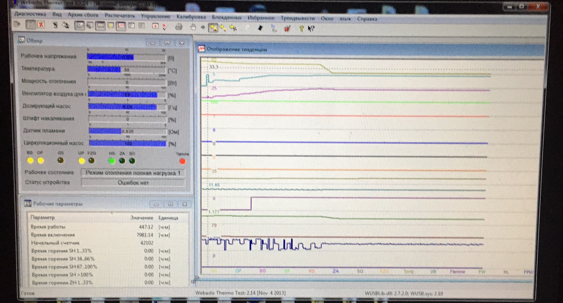Select the Время работы row
Screen dimensions: 563x303
click(101, 227)
